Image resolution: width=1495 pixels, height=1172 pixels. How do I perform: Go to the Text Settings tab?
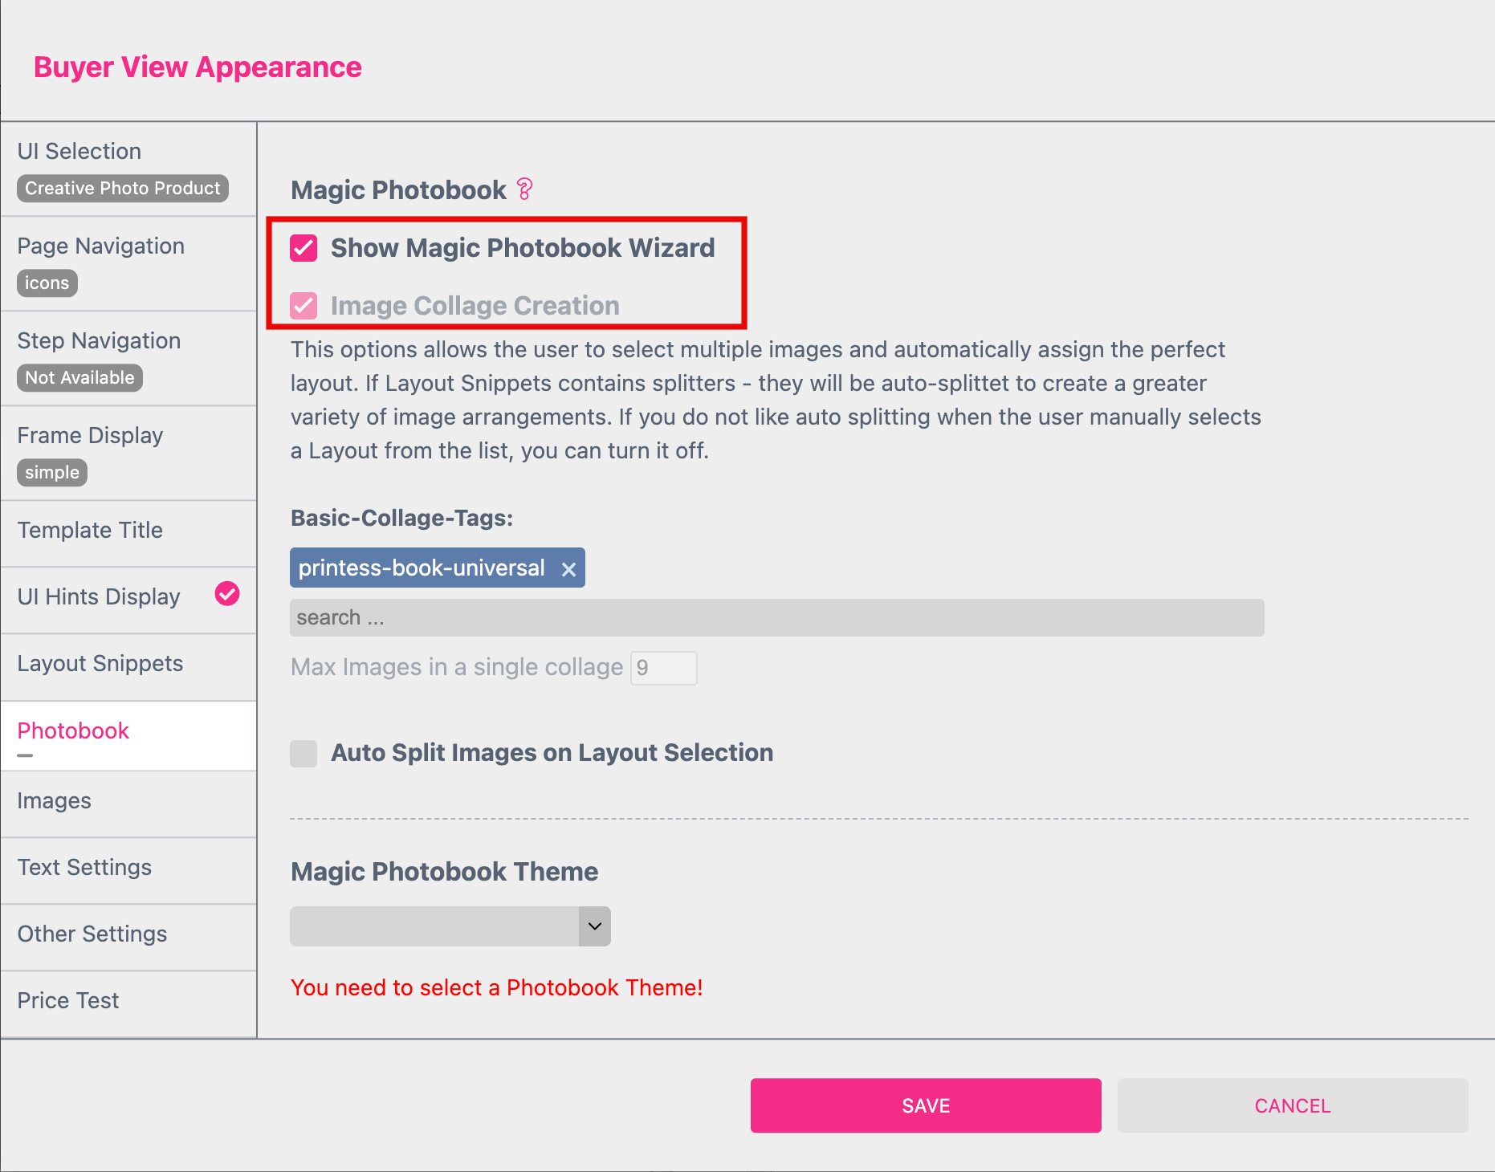click(x=128, y=868)
